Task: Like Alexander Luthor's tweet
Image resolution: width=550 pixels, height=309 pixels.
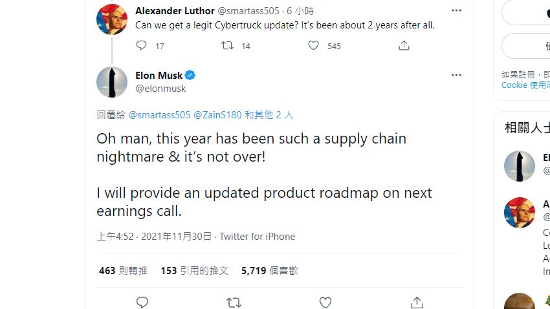Action: pyautogui.click(x=314, y=45)
